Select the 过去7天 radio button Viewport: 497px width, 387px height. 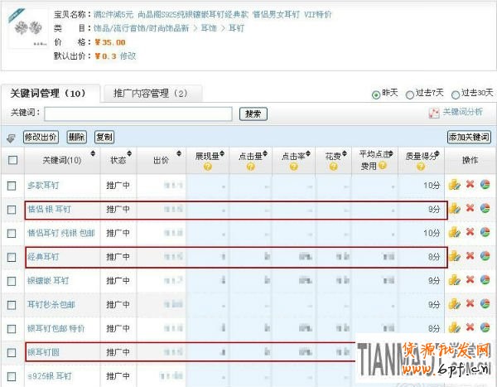410,94
